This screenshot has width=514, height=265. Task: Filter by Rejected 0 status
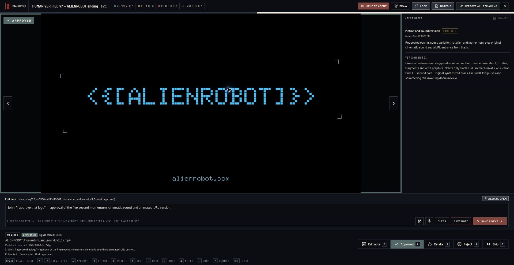[168, 6]
